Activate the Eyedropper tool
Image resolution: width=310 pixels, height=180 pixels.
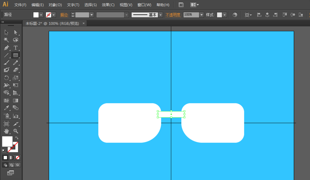point(6,108)
